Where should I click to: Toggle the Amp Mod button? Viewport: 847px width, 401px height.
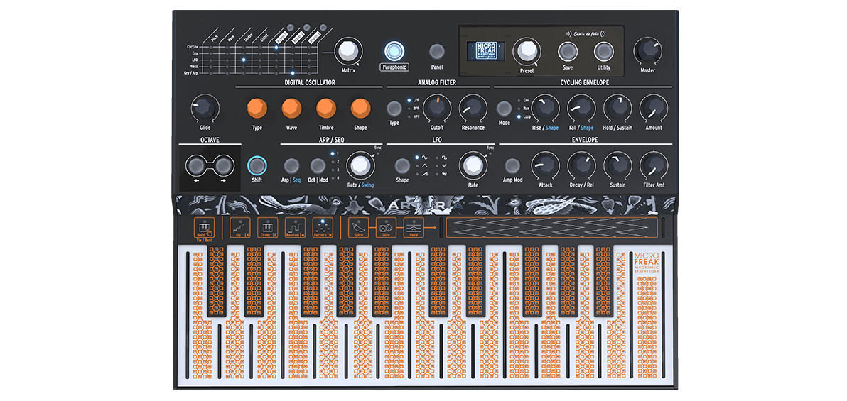[x=512, y=165]
